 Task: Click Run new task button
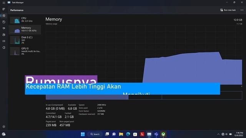click(228, 10)
